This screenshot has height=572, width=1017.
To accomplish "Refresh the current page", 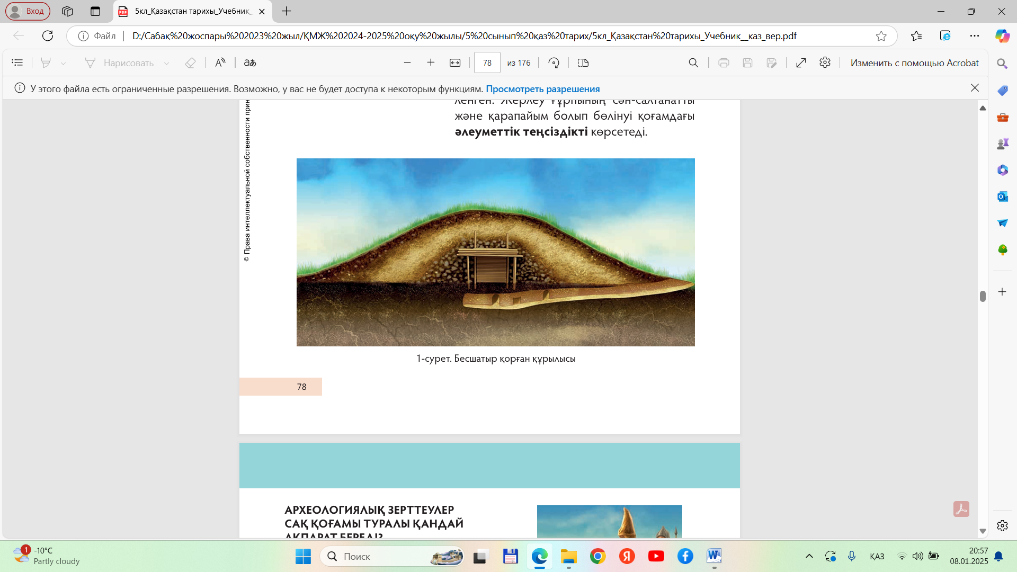I will click(x=48, y=35).
